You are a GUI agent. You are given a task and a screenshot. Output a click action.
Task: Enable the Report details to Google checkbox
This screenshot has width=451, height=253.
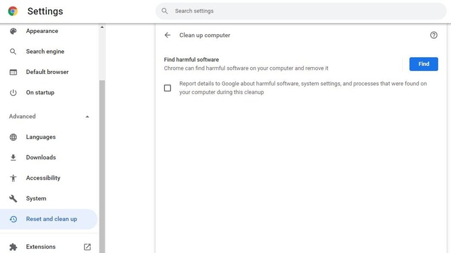click(x=168, y=88)
